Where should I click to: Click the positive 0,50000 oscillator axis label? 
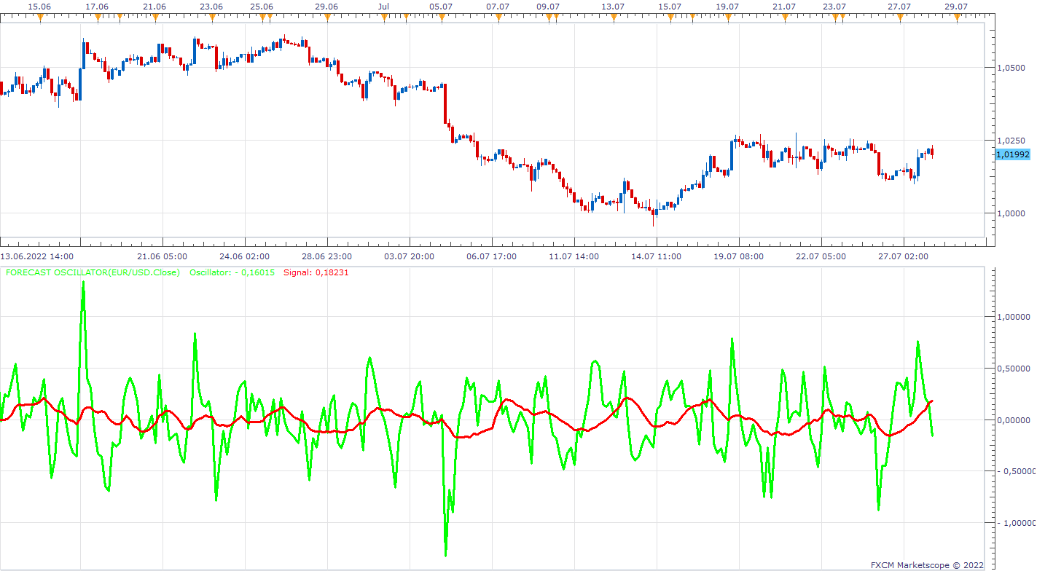[1013, 369]
